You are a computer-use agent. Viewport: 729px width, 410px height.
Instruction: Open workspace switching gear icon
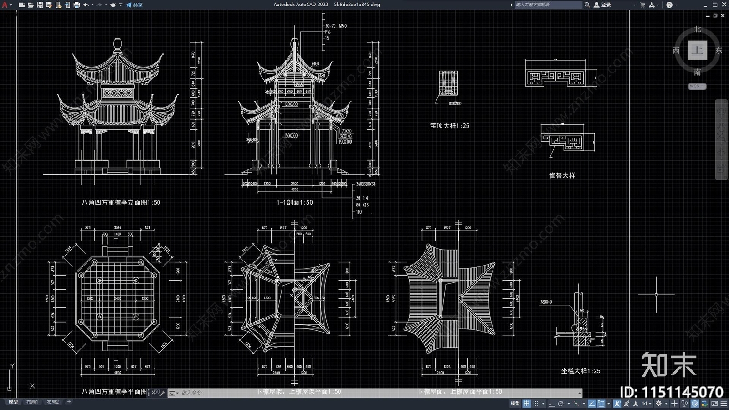click(658, 403)
